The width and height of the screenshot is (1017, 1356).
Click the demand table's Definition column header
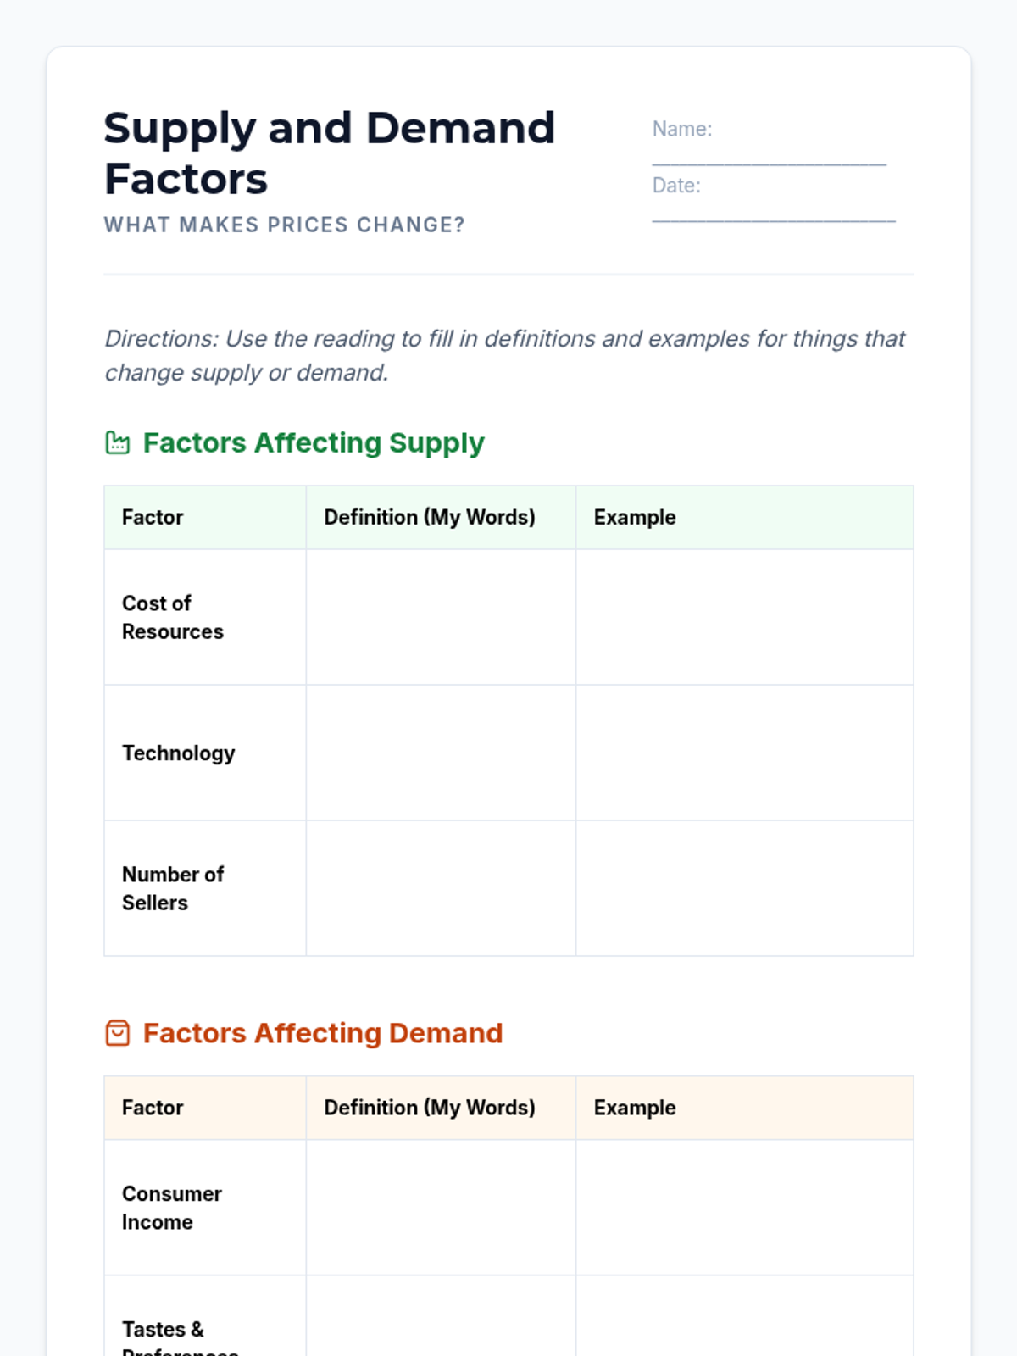(x=429, y=1108)
